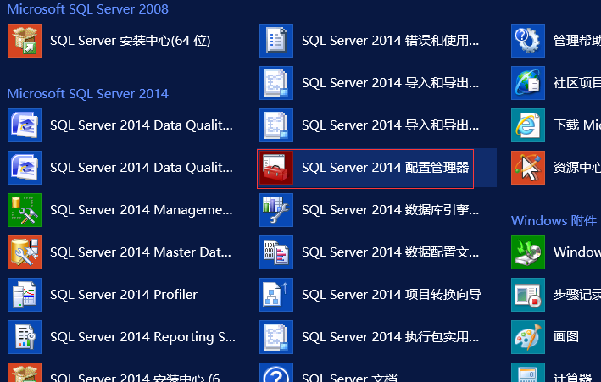Open the SQL Server 文档 question mark icon
The width and height of the screenshot is (601, 382).
pos(276,373)
